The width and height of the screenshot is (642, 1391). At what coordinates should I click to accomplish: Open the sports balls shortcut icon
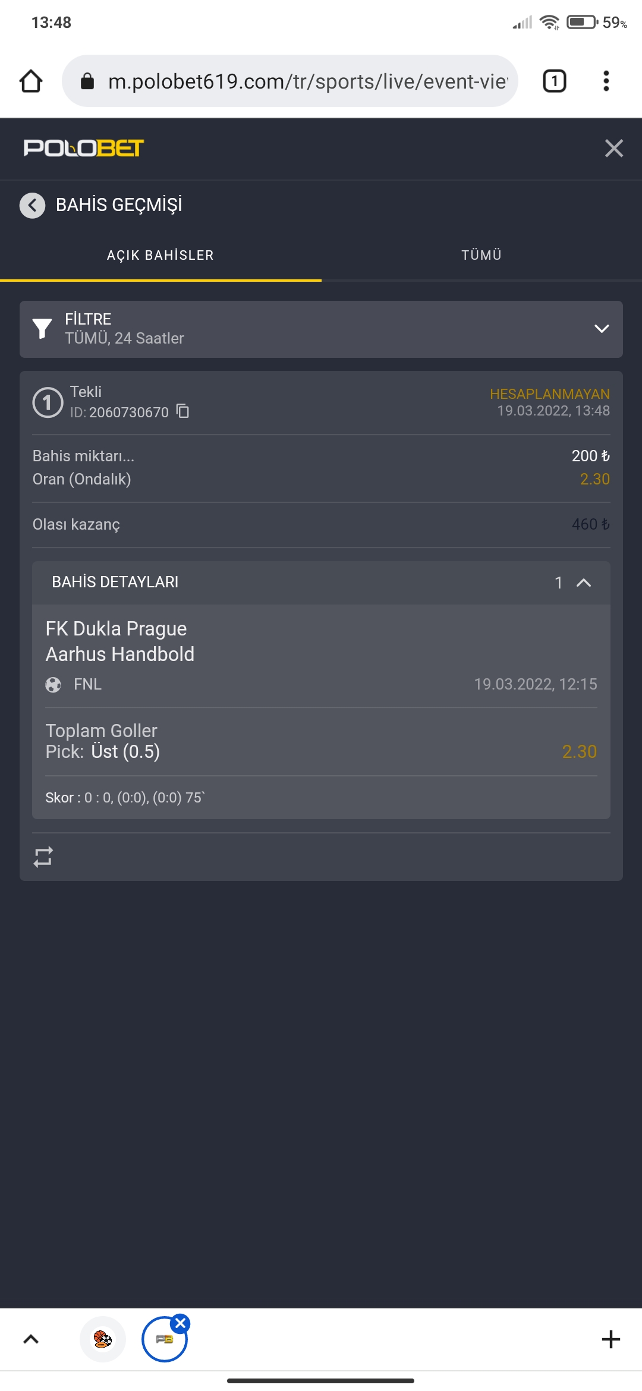click(x=103, y=1339)
